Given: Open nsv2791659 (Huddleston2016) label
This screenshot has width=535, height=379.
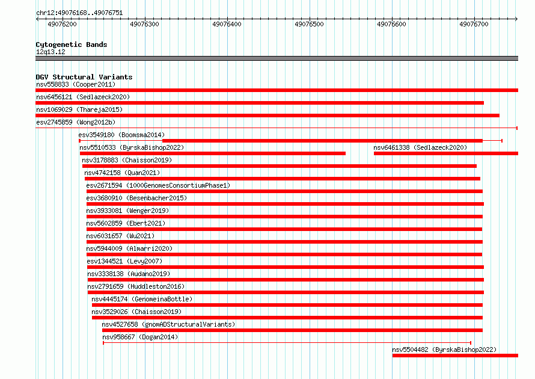Looking at the screenshot, I should coord(136,286).
